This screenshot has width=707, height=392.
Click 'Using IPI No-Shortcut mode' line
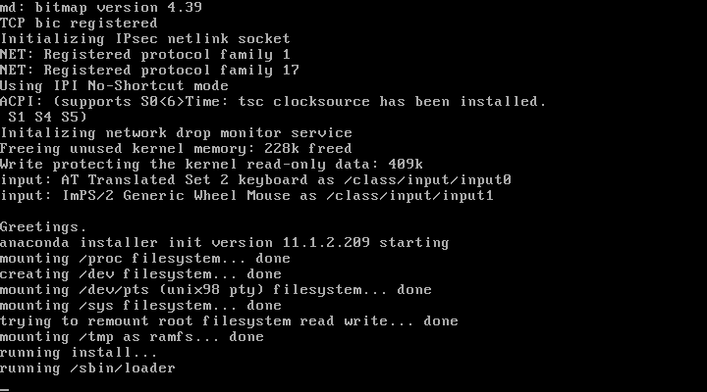(115, 86)
